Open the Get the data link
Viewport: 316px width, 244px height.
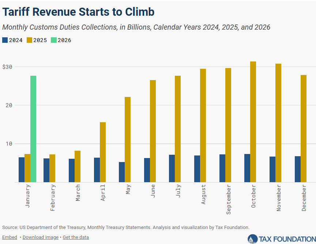tap(76, 237)
